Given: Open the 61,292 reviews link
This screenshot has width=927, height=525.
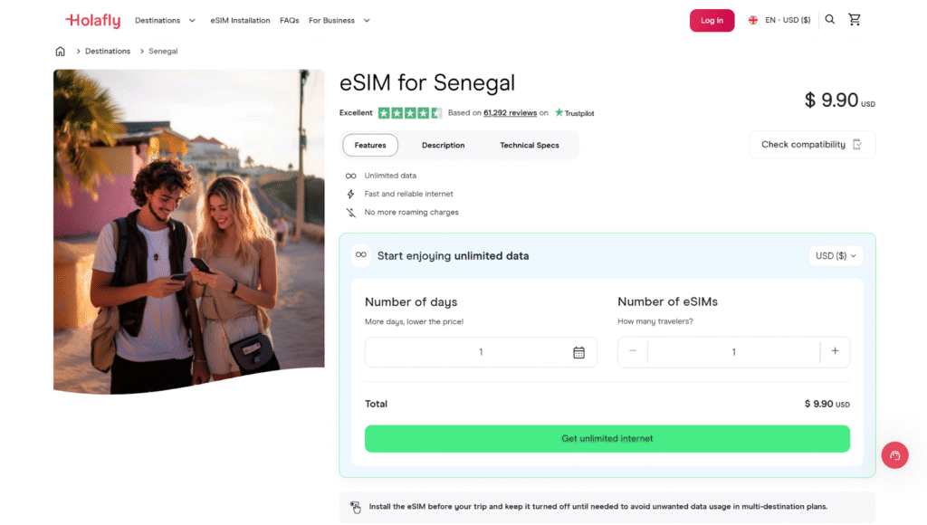Looking at the screenshot, I should (x=510, y=113).
